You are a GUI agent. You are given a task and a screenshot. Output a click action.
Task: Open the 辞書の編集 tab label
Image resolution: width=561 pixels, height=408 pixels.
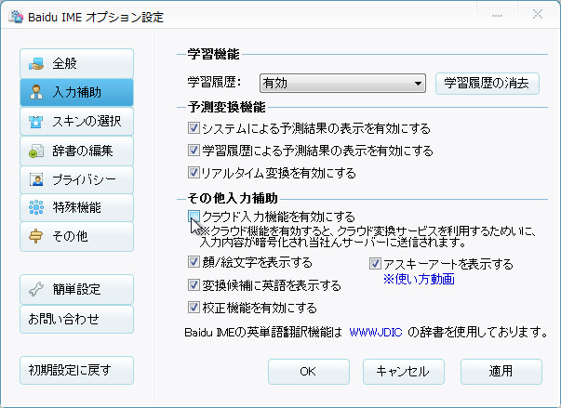[83, 151]
